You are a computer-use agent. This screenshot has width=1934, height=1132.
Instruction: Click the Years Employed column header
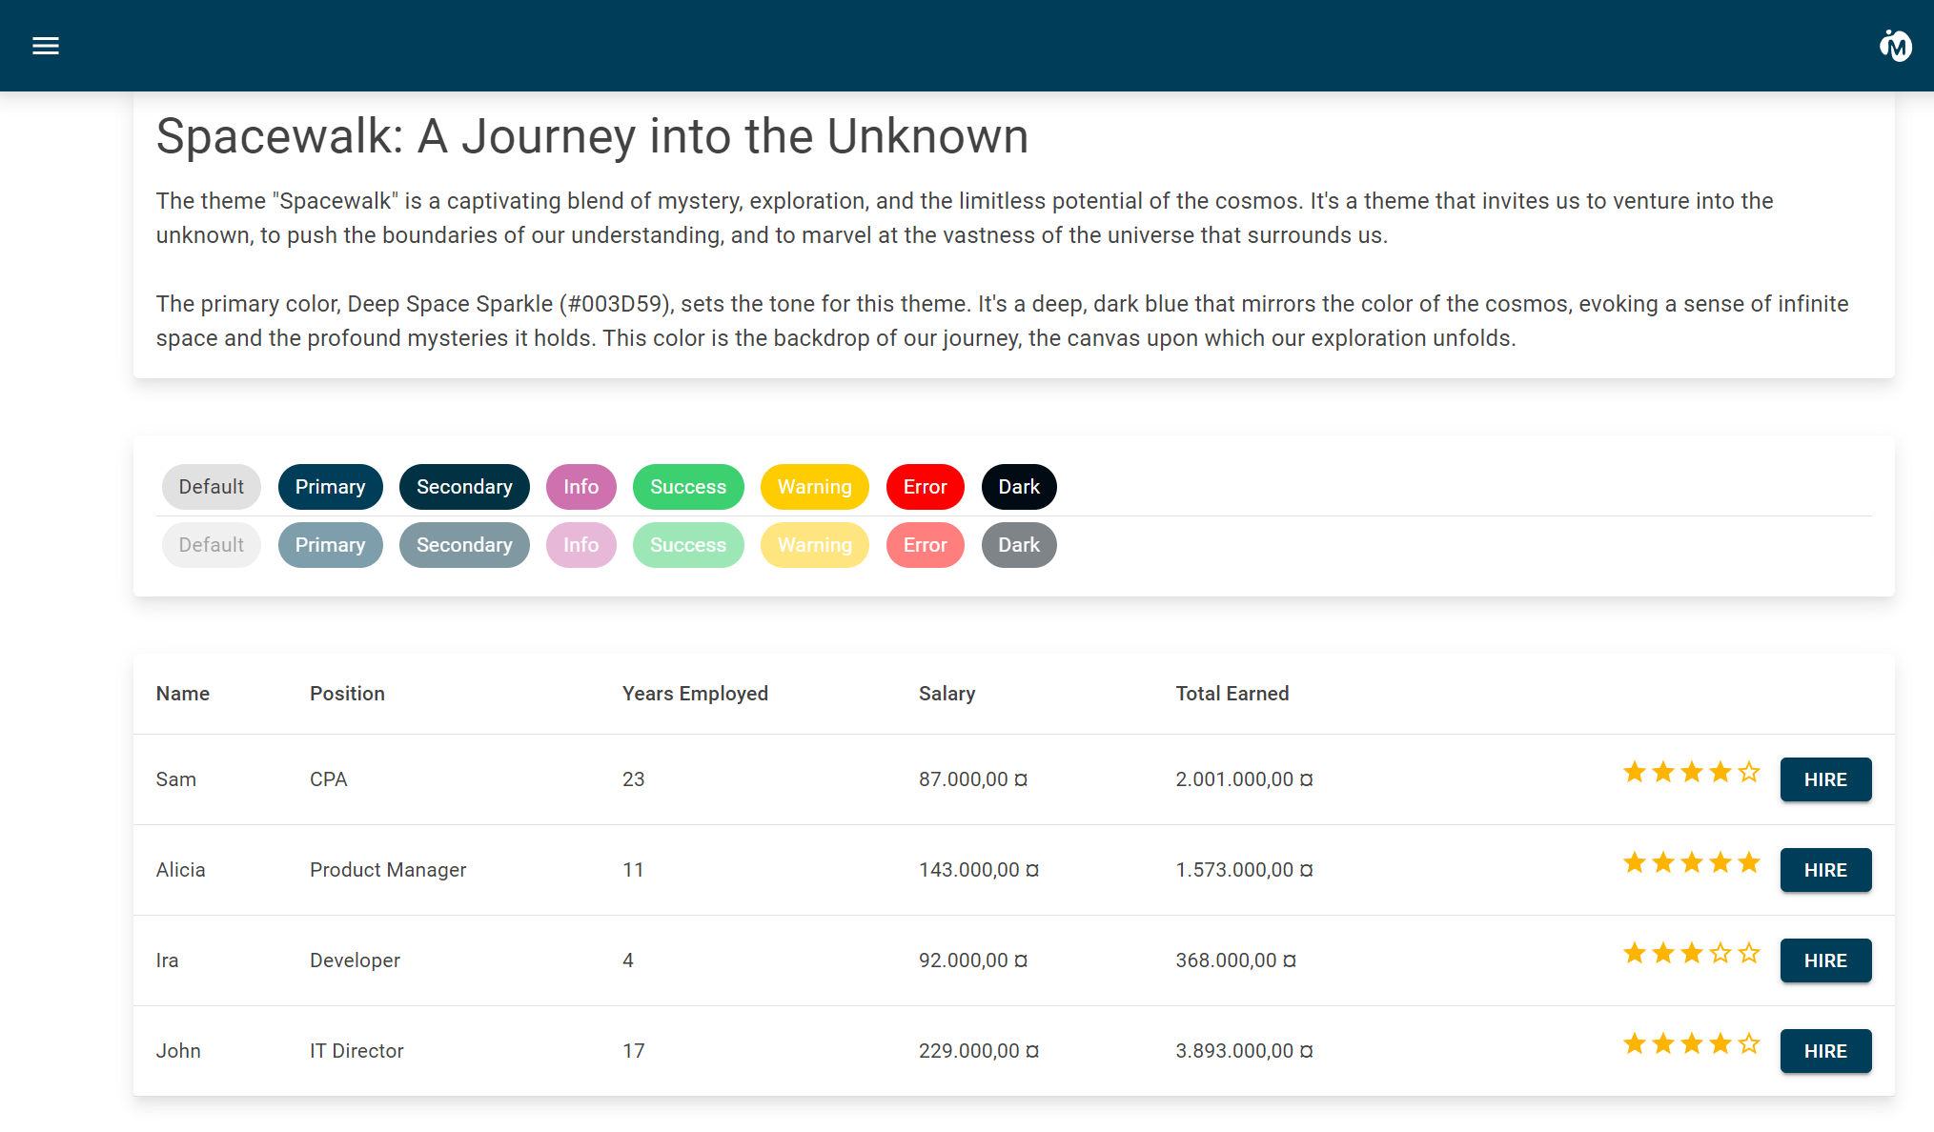pos(695,694)
